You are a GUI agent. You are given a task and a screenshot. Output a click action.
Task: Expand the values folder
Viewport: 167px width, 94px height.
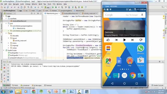pyautogui.click(x=9, y=48)
